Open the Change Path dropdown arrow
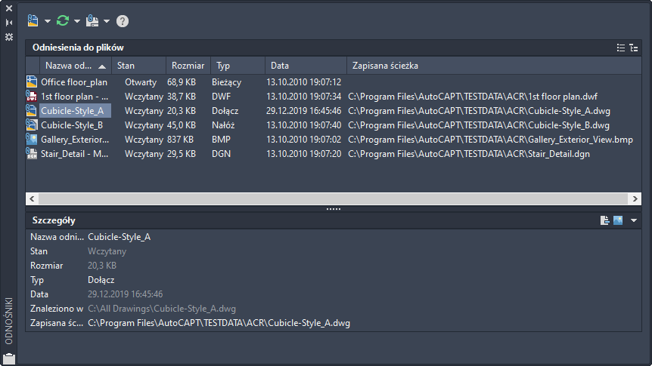 tap(107, 21)
